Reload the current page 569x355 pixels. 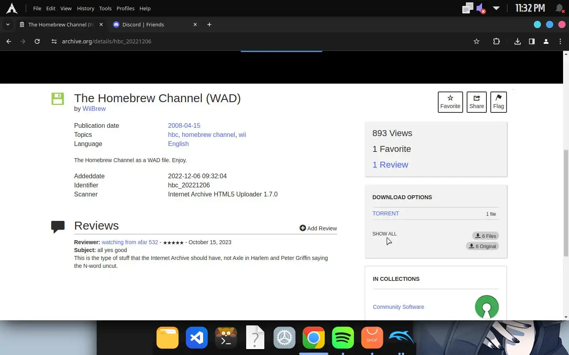pyautogui.click(x=37, y=41)
